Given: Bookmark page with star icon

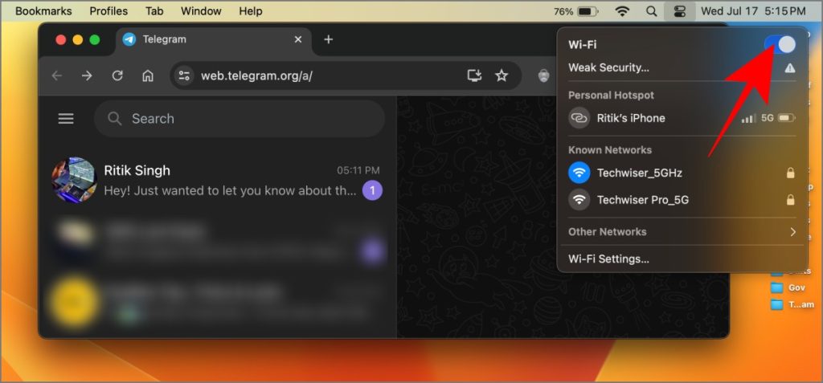Looking at the screenshot, I should click(x=502, y=75).
